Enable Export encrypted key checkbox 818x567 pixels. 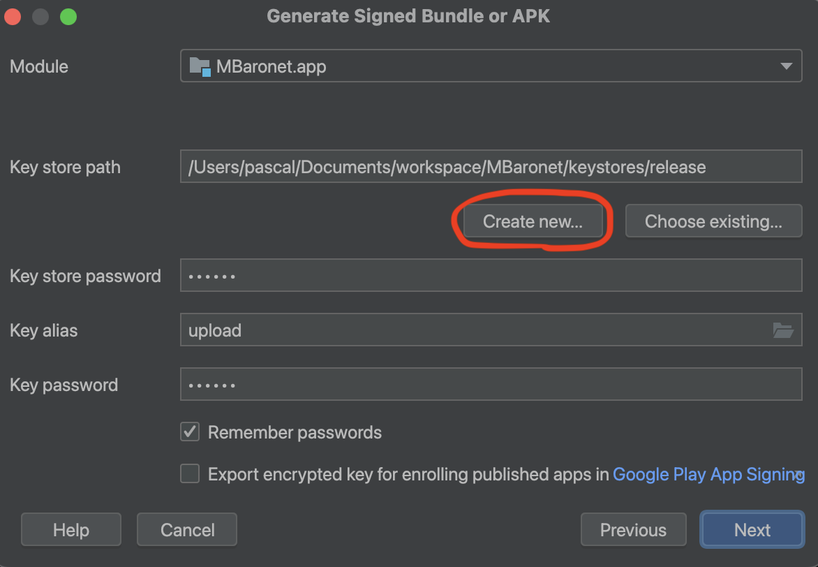(x=190, y=474)
